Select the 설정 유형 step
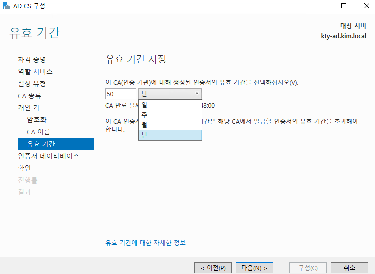375x274 pixels. (x=32, y=84)
